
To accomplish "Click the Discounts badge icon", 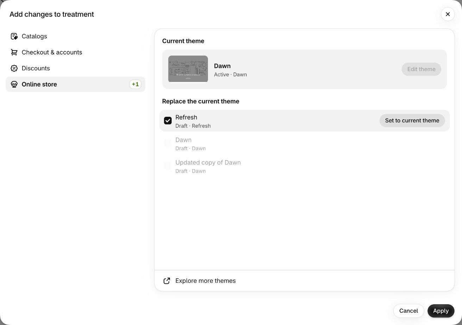I will pyautogui.click(x=14, y=68).
